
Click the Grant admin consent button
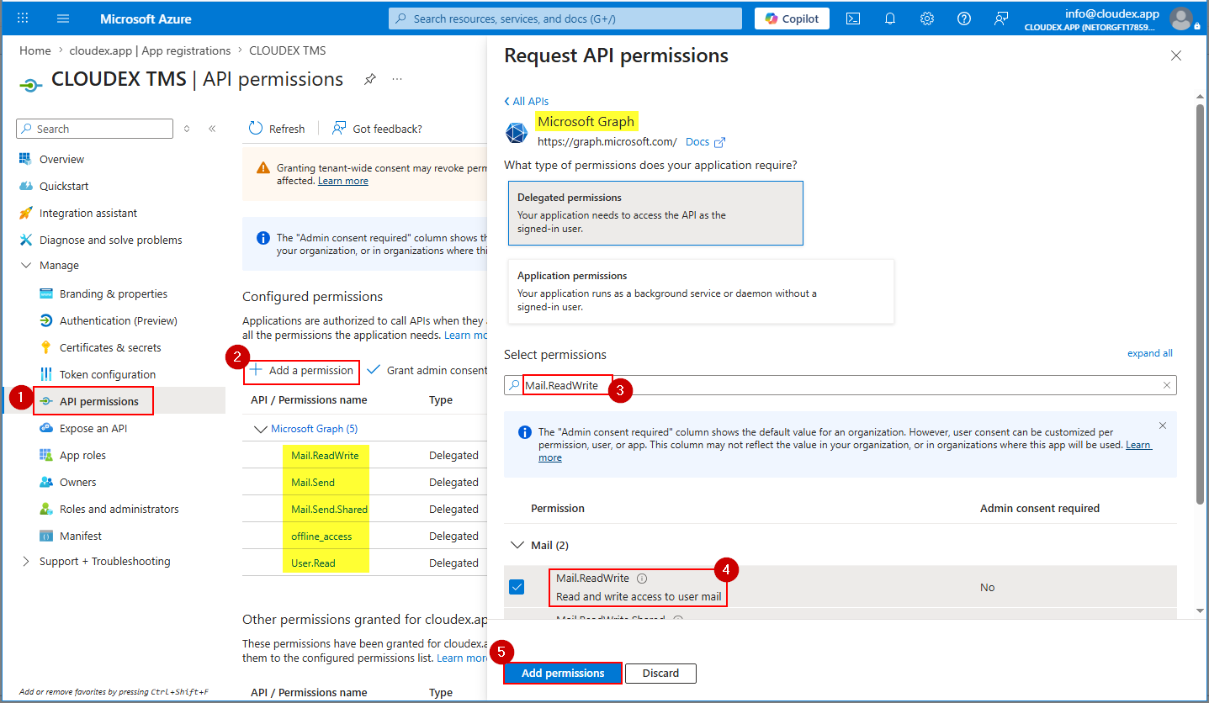pos(428,370)
